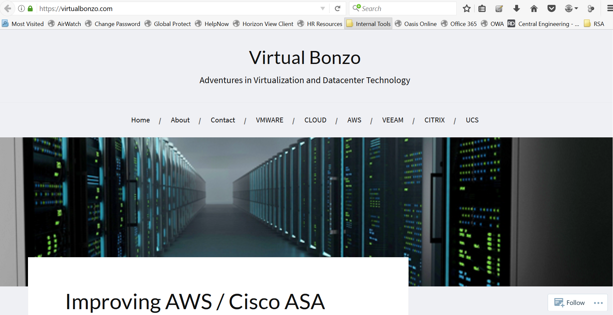
Task: Click the globe extension icon in toolbar
Action: pyautogui.click(x=568, y=8)
